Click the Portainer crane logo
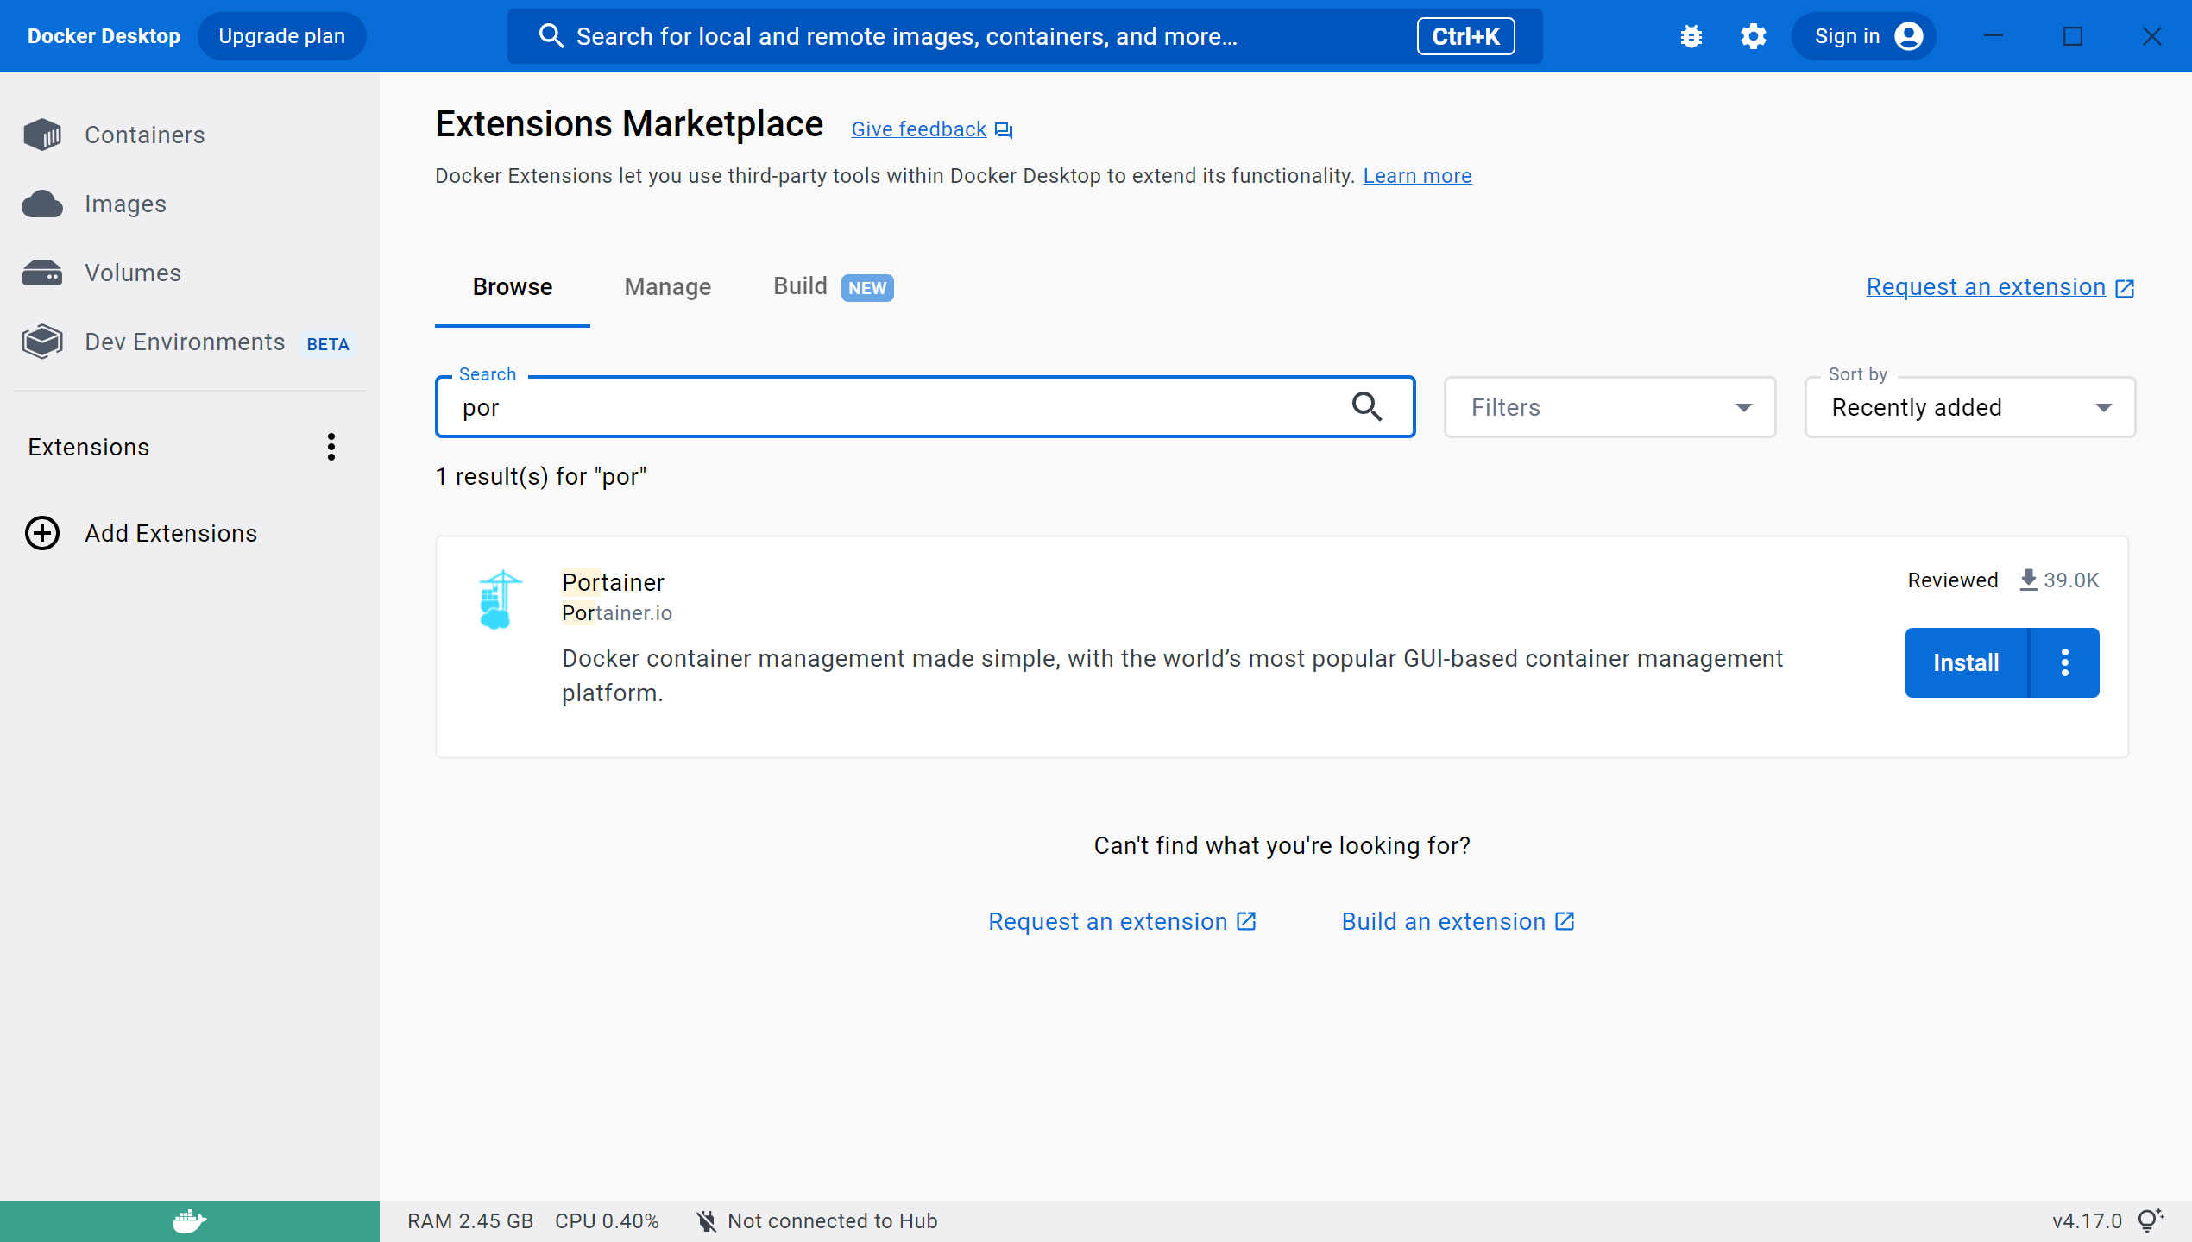The image size is (2192, 1242). coord(499,599)
